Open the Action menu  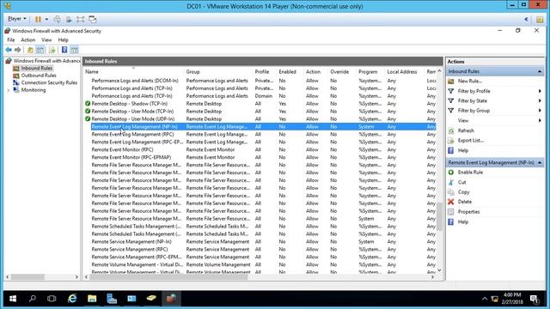(28, 40)
